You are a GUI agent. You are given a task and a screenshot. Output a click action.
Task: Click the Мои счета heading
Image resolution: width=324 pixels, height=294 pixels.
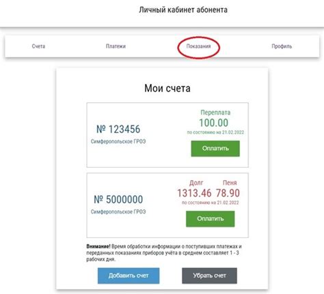tap(167, 88)
